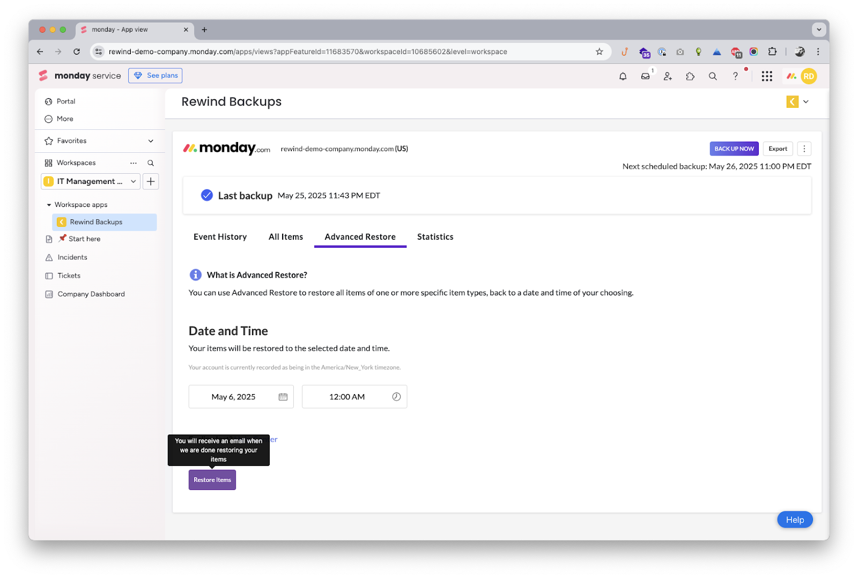Switch to the Event History tab
Viewport: 858px width, 578px height.
[x=220, y=237]
